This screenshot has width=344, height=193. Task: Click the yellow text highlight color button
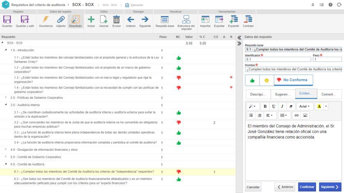pos(319,107)
